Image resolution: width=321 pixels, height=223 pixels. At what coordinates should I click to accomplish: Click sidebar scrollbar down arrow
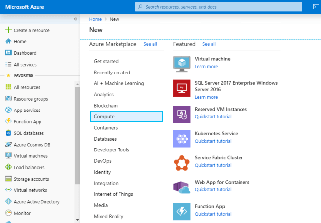77,220
